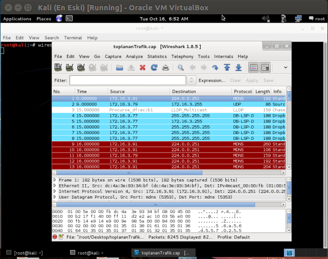Expand Ethernet II protocol tree row
The width and height of the screenshot is (328, 259).
(x=55, y=186)
